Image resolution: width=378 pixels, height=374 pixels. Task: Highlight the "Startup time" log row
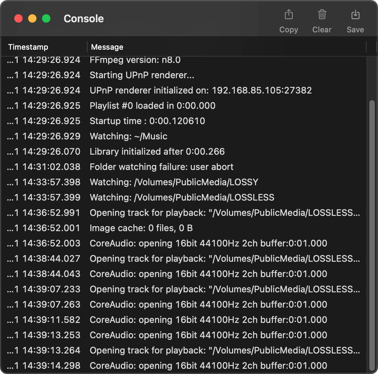tap(147, 121)
